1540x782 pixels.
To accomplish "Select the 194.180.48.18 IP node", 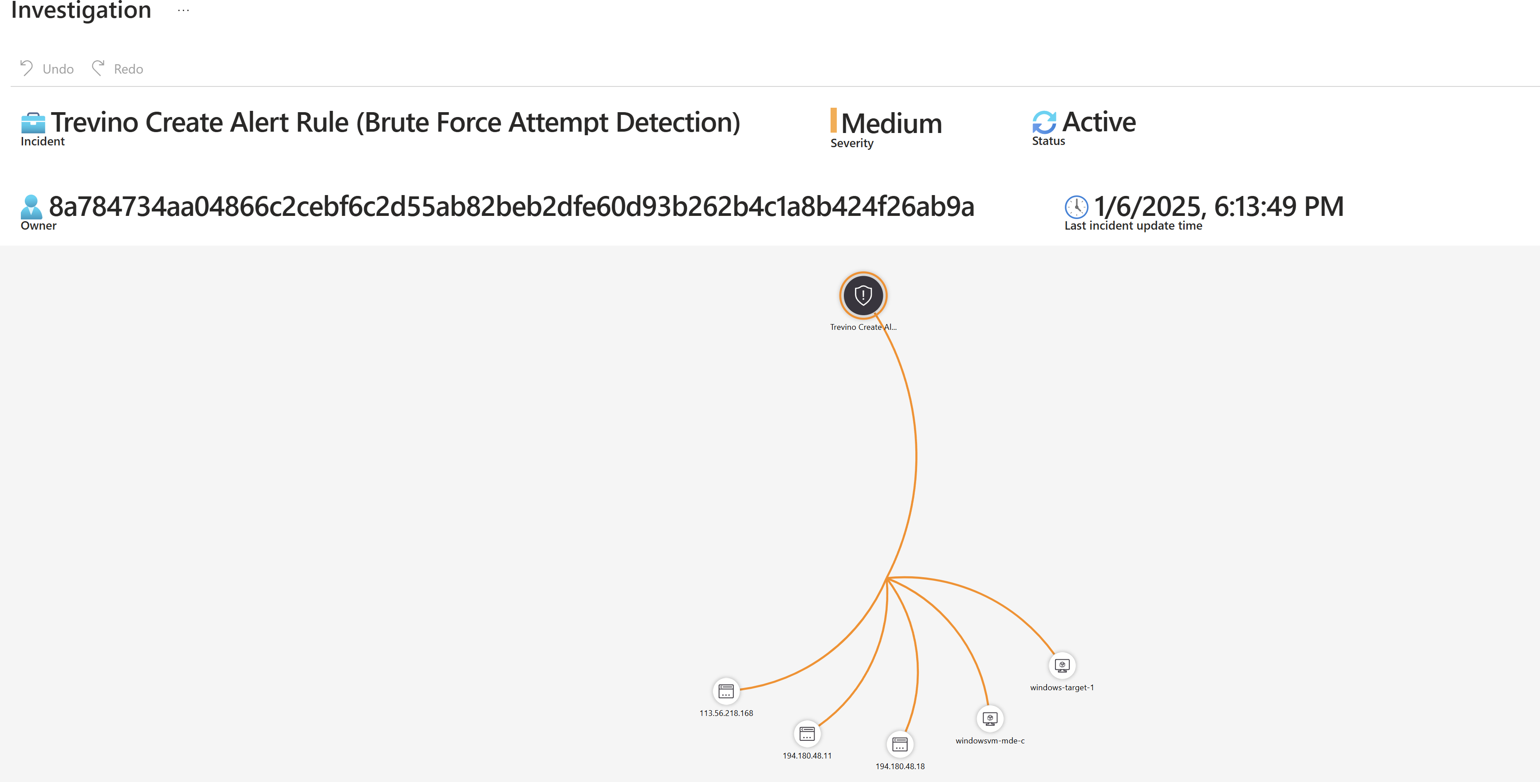I will (x=899, y=744).
